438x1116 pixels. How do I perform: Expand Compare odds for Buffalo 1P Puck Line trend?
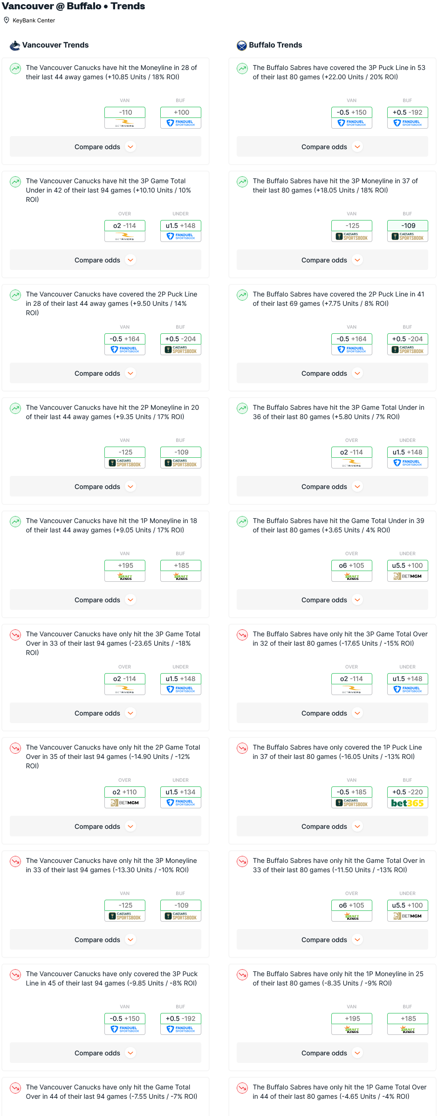tap(332, 827)
